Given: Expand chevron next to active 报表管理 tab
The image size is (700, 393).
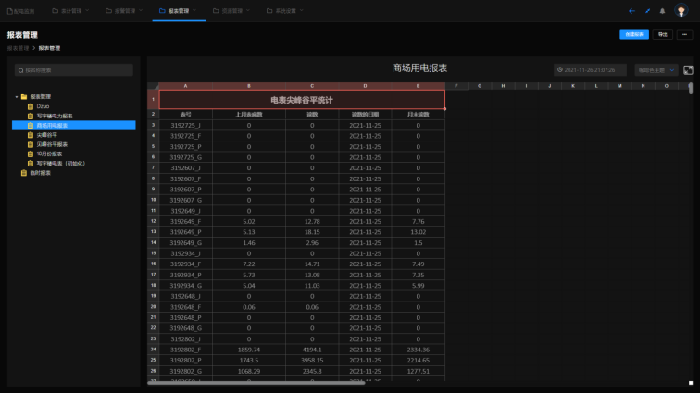Looking at the screenshot, I should 194,11.
